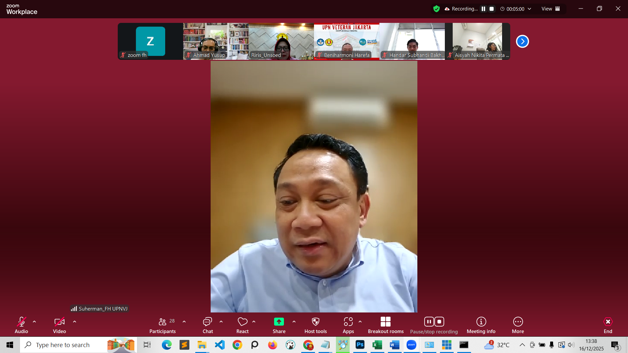
Task: Expand the Share options chevron
Action: [294, 322]
